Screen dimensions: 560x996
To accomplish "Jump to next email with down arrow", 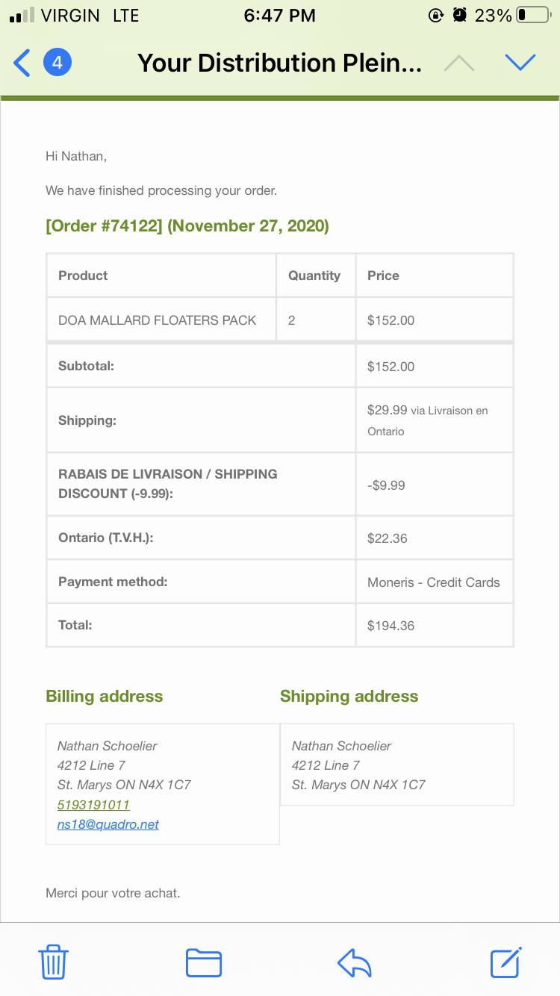I will (x=520, y=63).
